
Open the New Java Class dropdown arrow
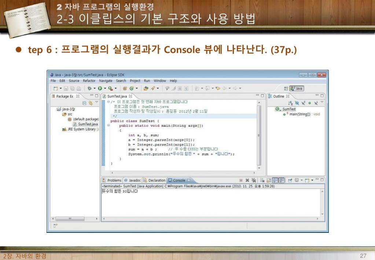pos(137,89)
